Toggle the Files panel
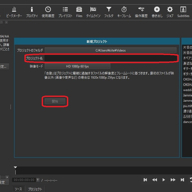Image resolution: width=192 pixels, height=192 pixels. [x=79, y=12]
